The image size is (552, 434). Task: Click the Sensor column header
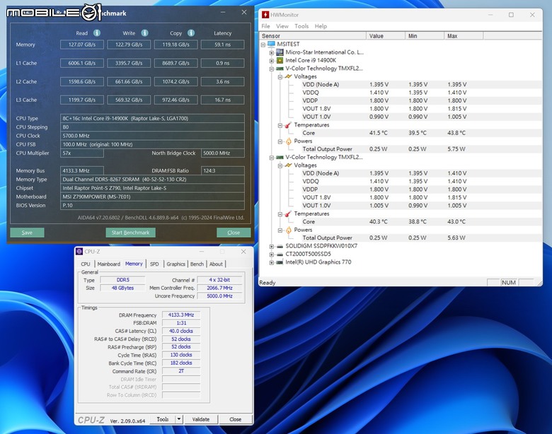(313, 36)
